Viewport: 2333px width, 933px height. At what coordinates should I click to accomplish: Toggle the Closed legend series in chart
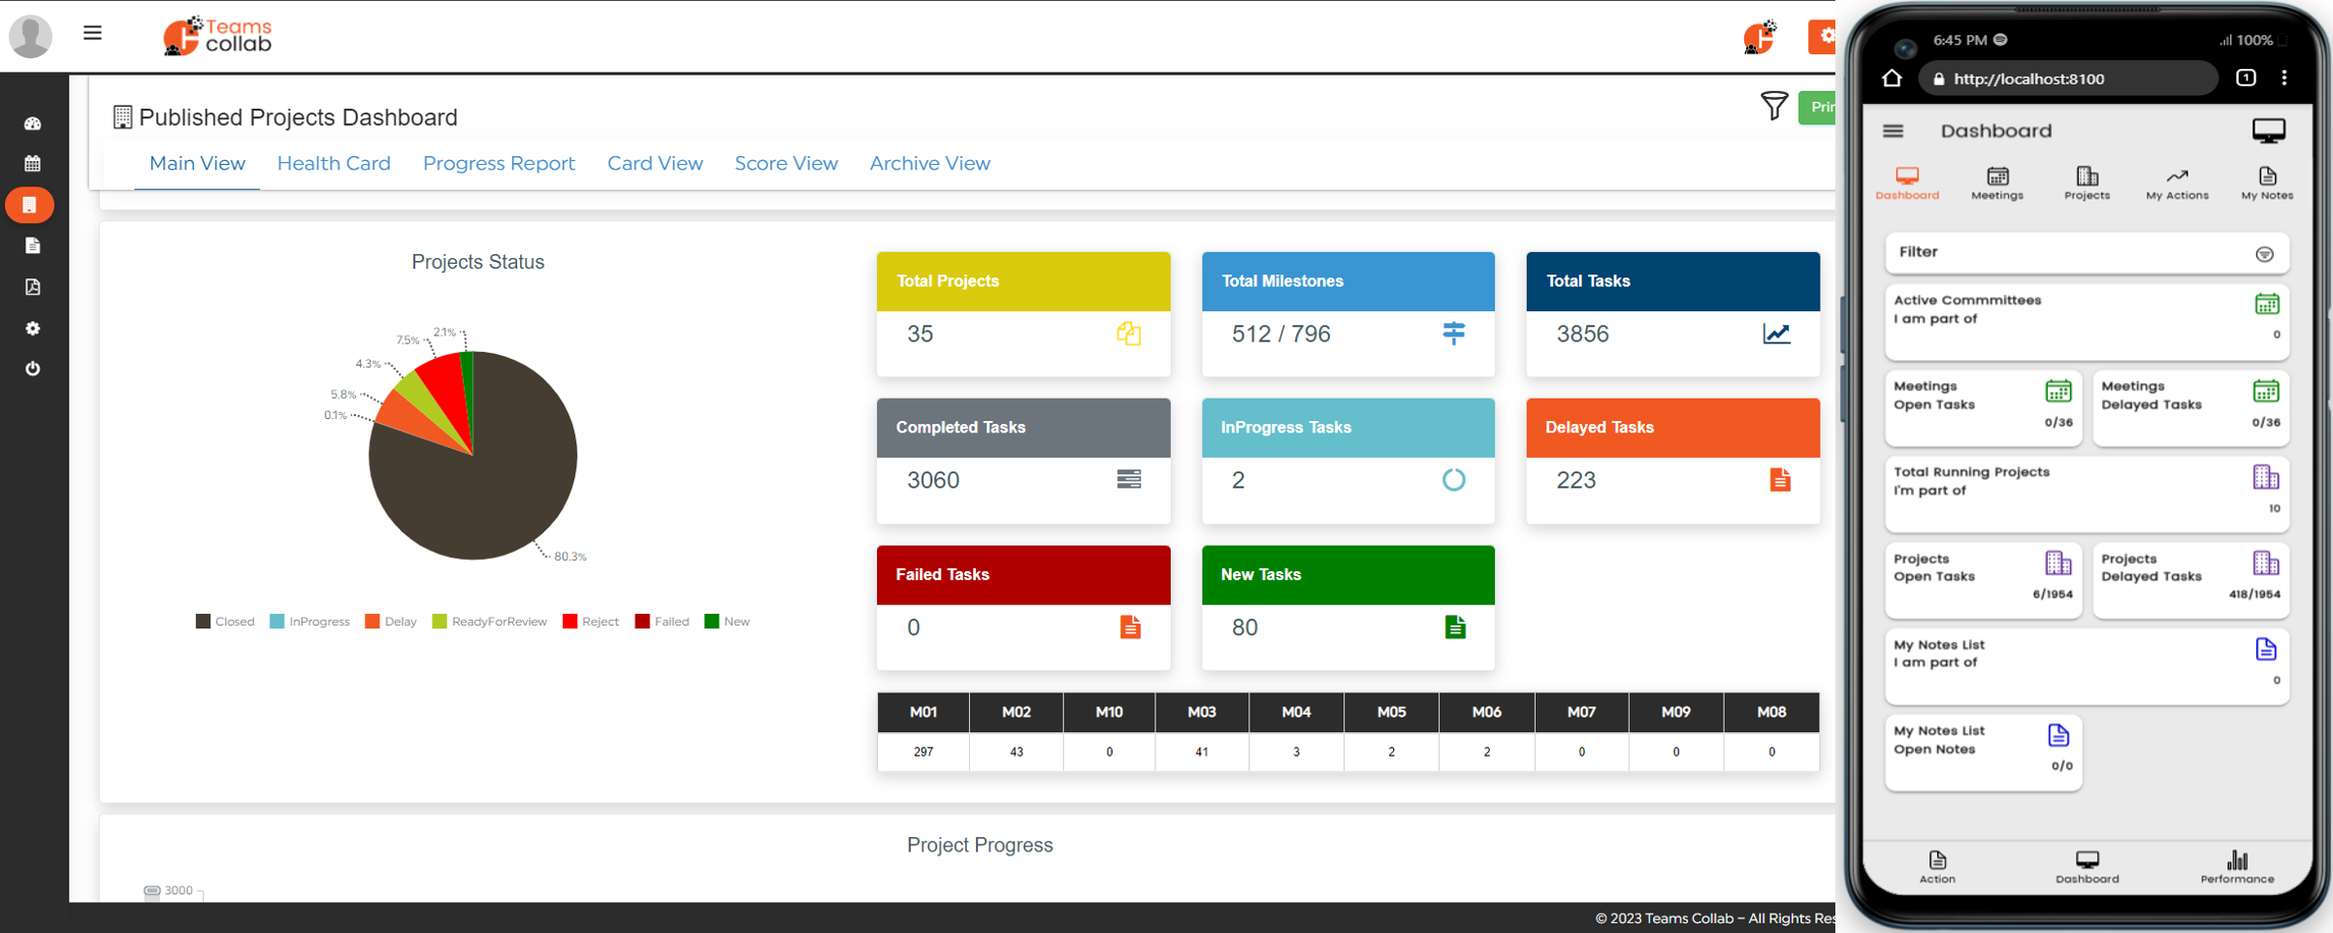(x=225, y=622)
